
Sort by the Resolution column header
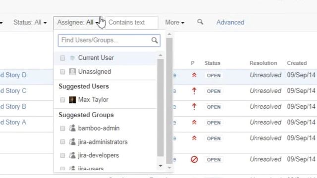263,63
